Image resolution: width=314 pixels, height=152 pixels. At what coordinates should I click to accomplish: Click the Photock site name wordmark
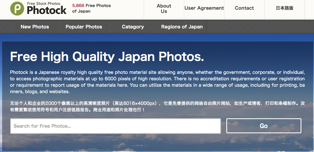pyautogui.click(x=47, y=10)
